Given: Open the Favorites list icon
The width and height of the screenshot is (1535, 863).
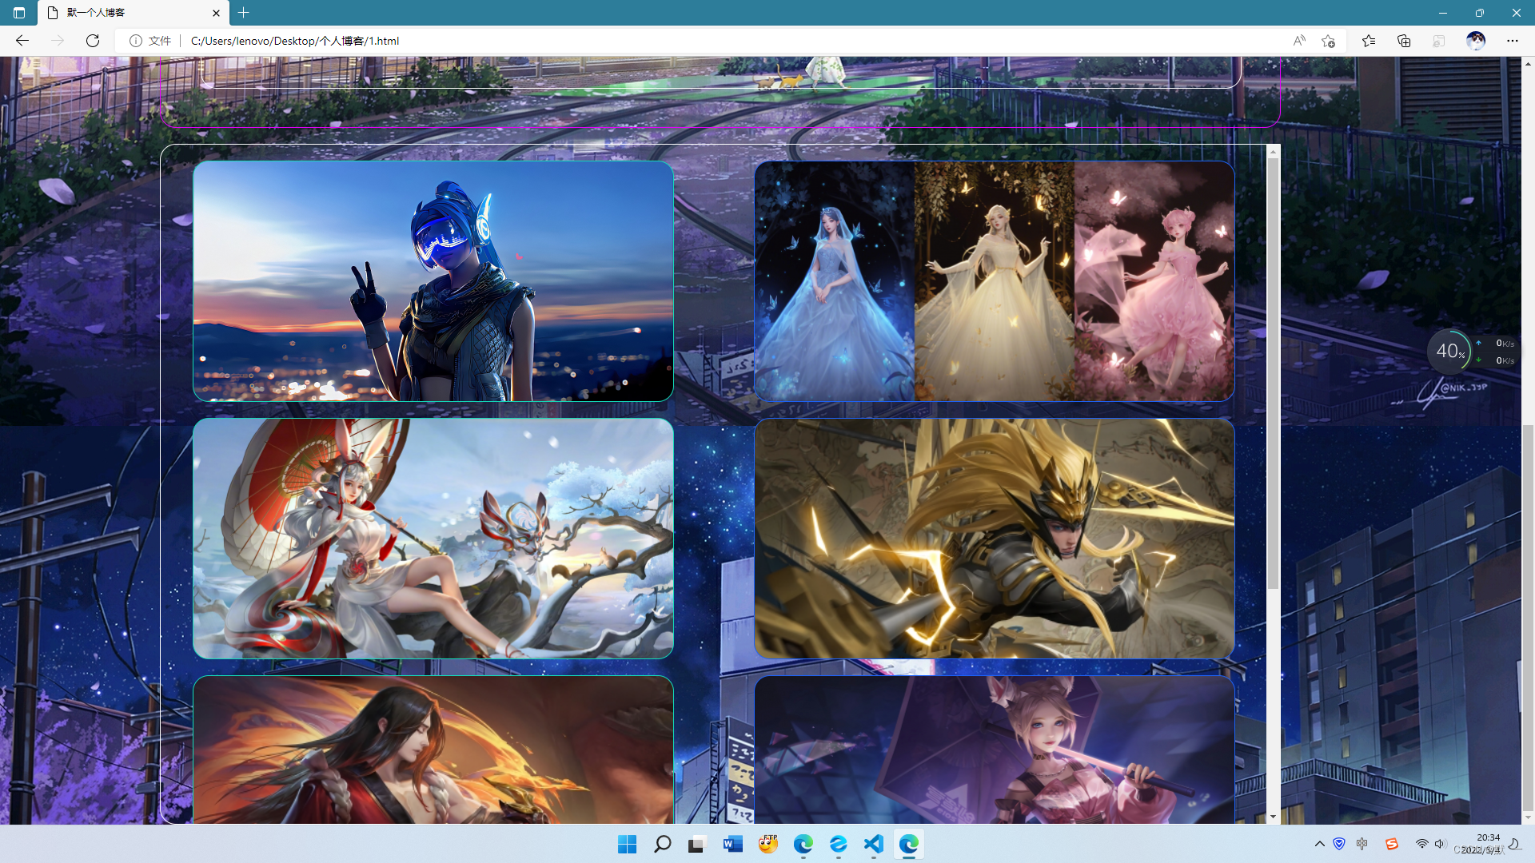Looking at the screenshot, I should (1369, 41).
